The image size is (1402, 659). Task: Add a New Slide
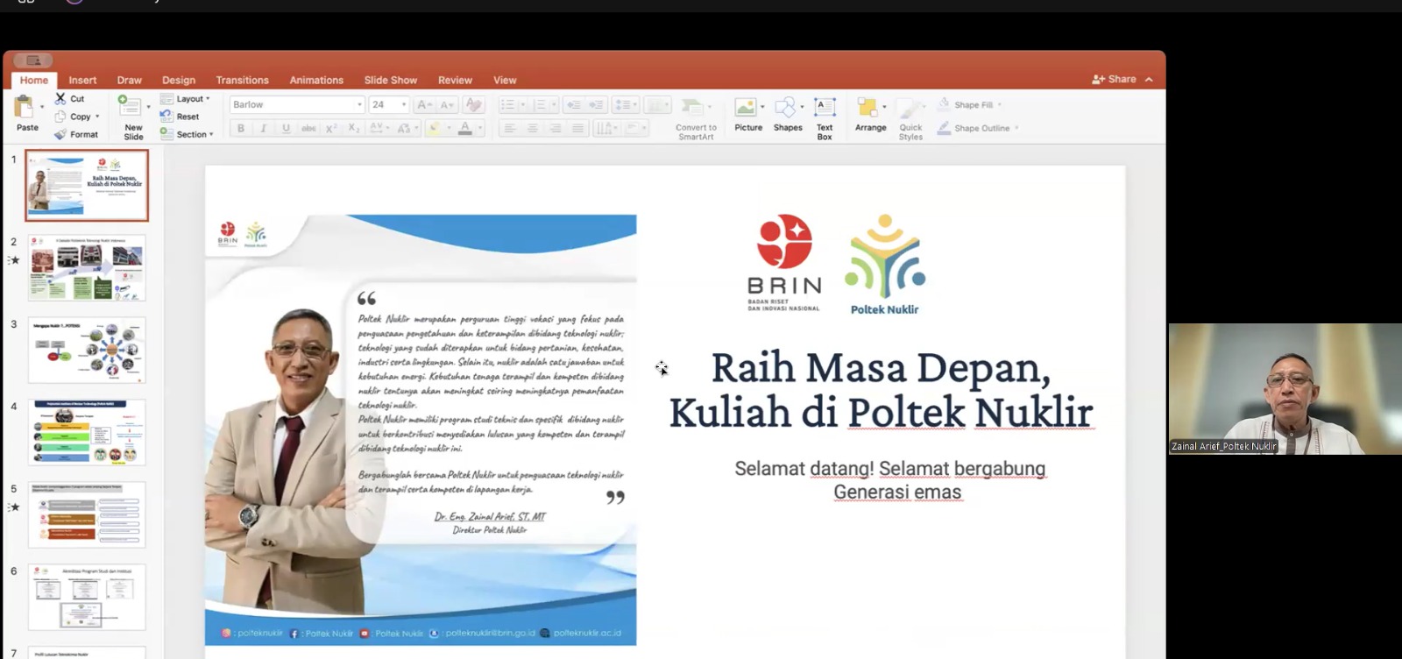point(131,109)
